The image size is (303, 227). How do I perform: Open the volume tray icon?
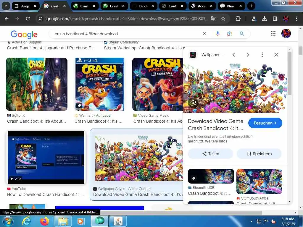[273, 221]
